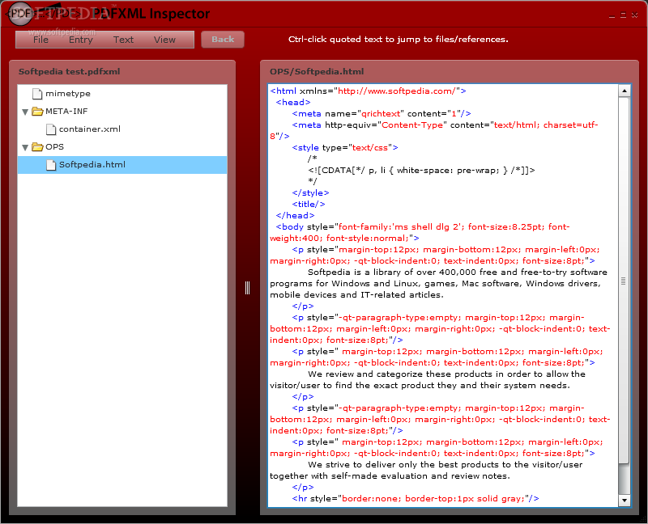Click the scroll down arrow of code view
Screen dimensions: 648x524
point(624,501)
